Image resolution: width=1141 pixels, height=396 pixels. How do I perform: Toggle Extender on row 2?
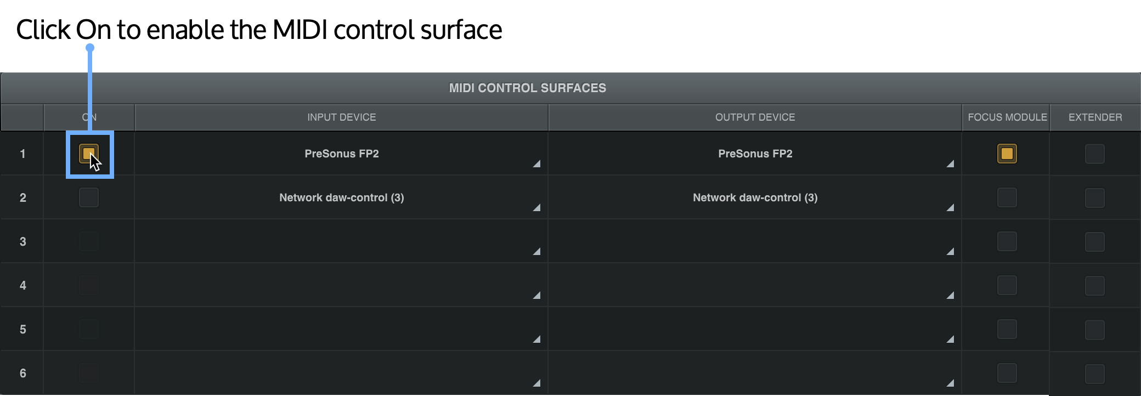coord(1095,197)
